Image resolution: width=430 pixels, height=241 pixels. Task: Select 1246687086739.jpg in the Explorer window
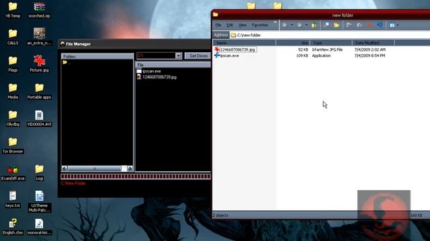click(238, 50)
